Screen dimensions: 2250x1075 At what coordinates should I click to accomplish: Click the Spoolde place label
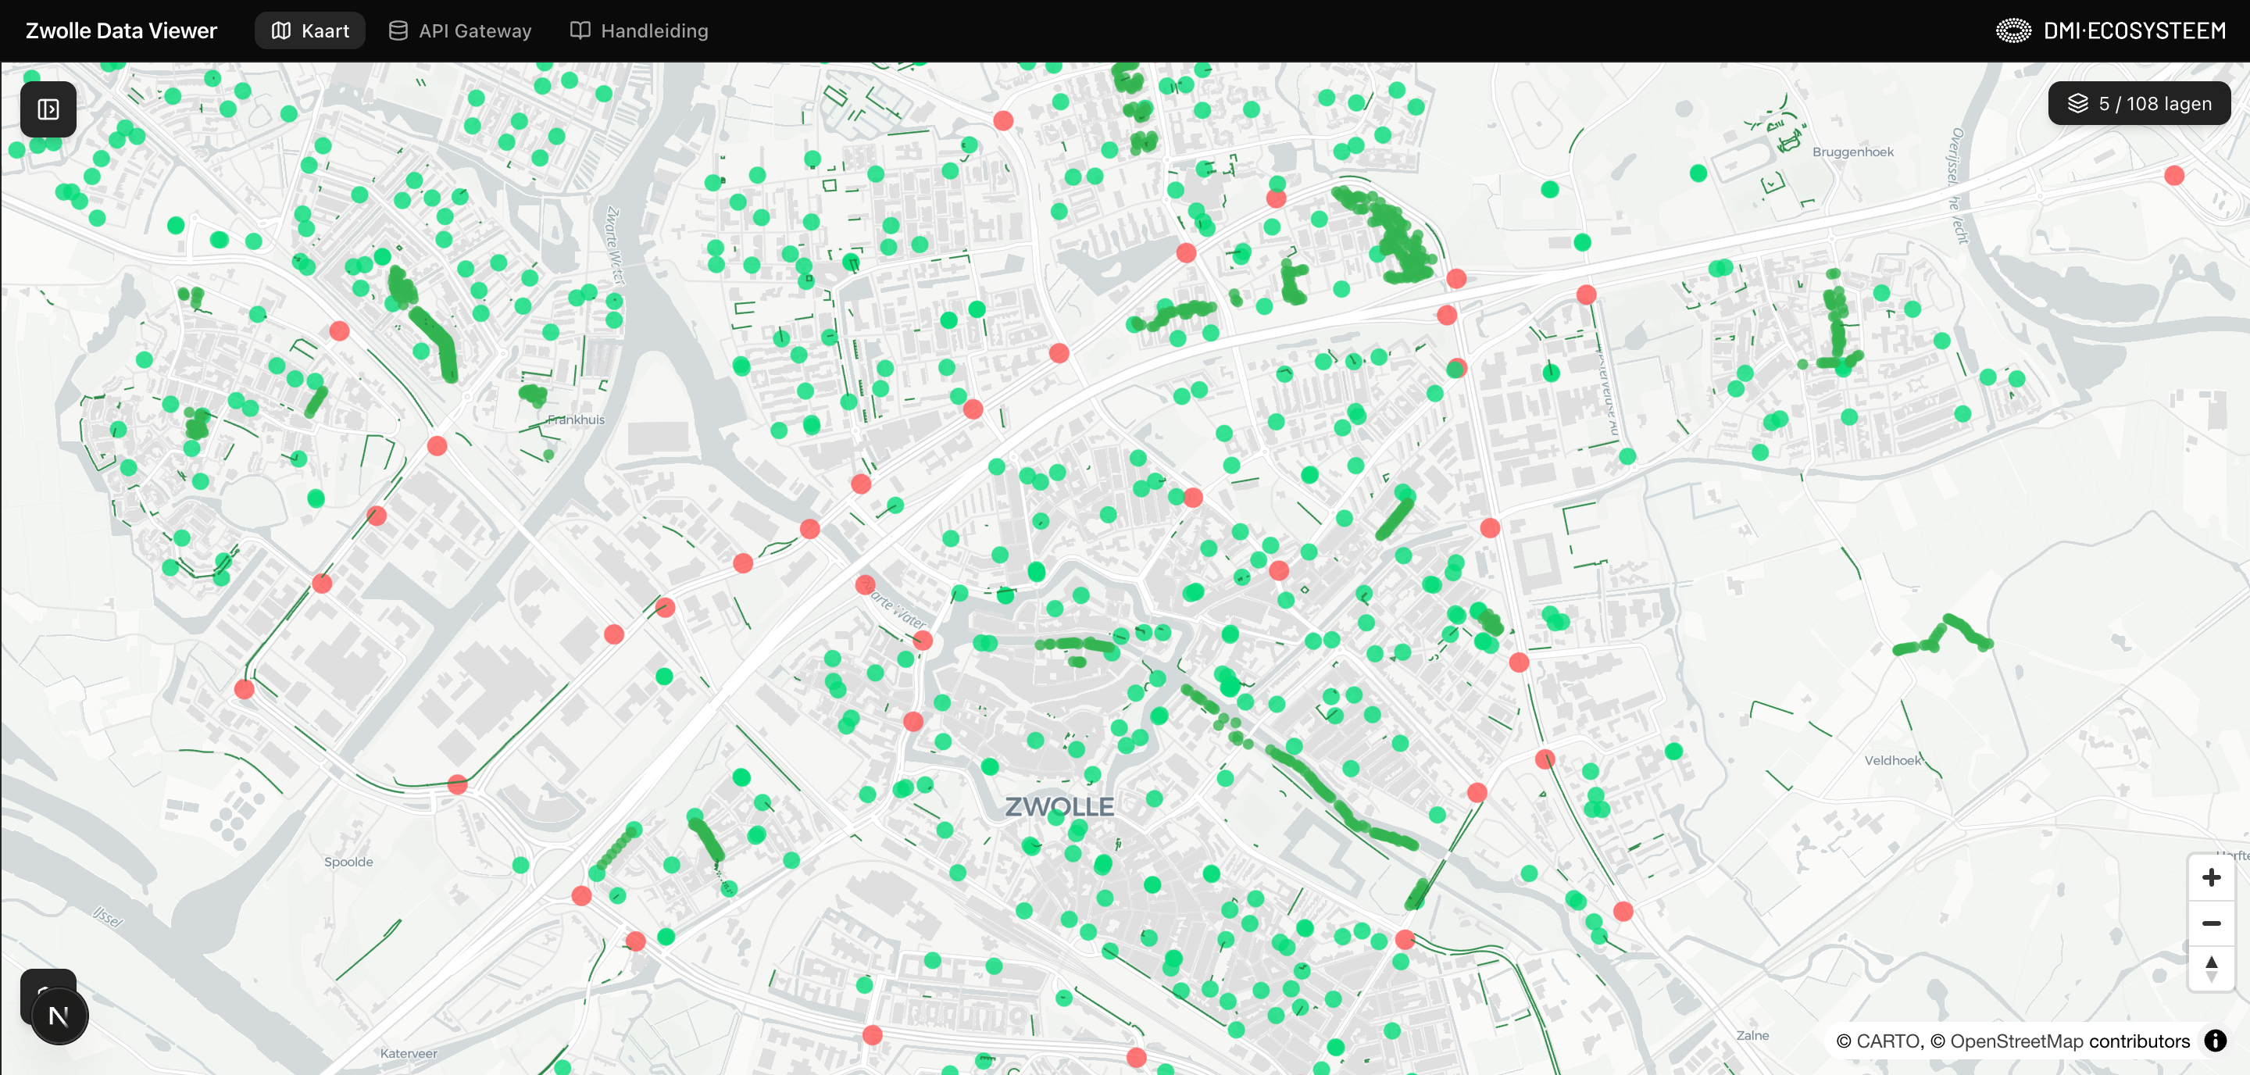coord(348,861)
